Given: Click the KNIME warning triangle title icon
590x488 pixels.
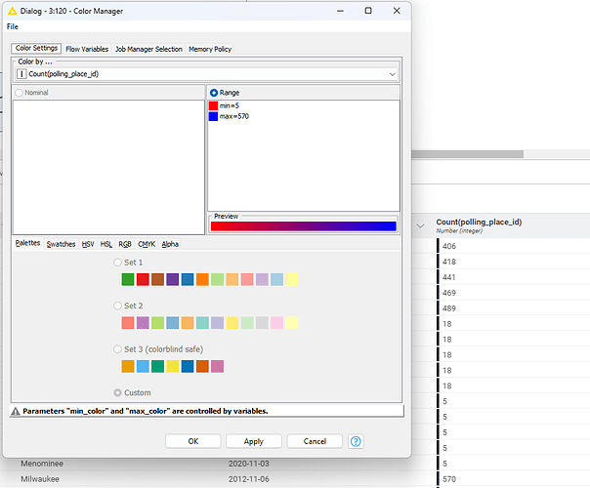Looking at the screenshot, I should coord(13,11).
